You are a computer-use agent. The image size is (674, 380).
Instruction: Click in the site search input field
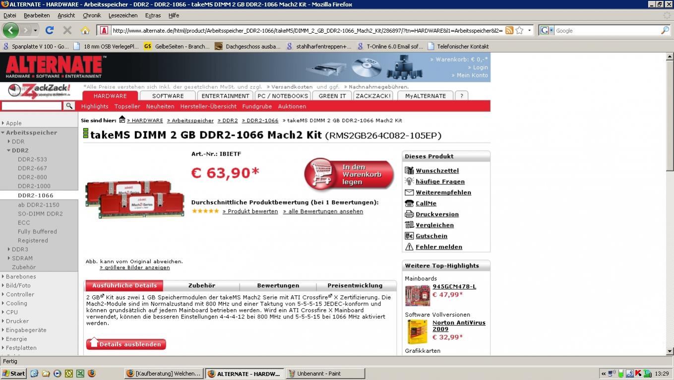coord(32,106)
